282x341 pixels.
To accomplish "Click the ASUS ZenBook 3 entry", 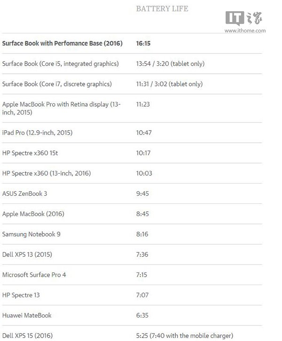I will click(24, 194).
